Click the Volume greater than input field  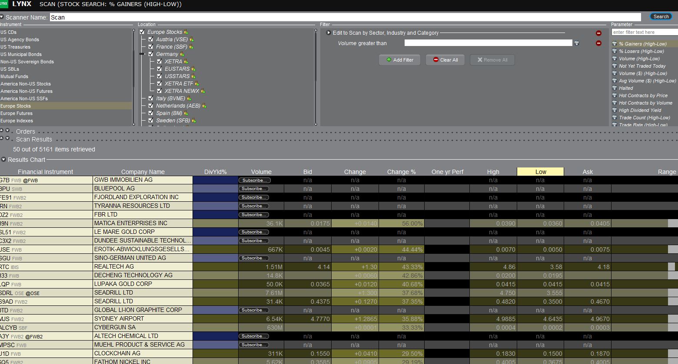[x=489, y=43]
